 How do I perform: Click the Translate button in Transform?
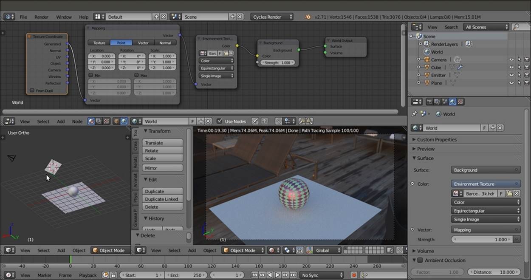[162, 143]
